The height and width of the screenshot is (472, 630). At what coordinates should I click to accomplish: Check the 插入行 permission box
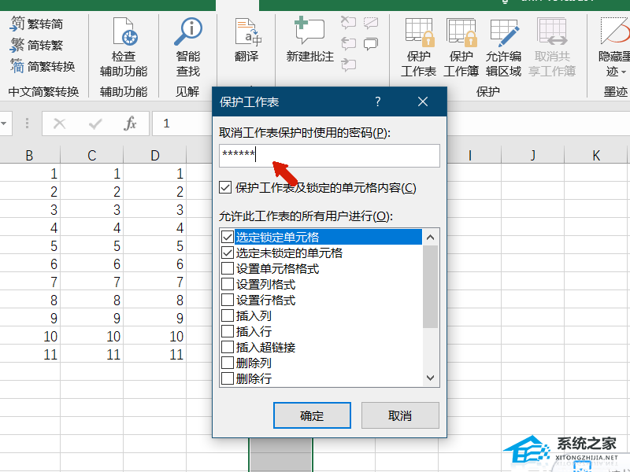point(228,332)
